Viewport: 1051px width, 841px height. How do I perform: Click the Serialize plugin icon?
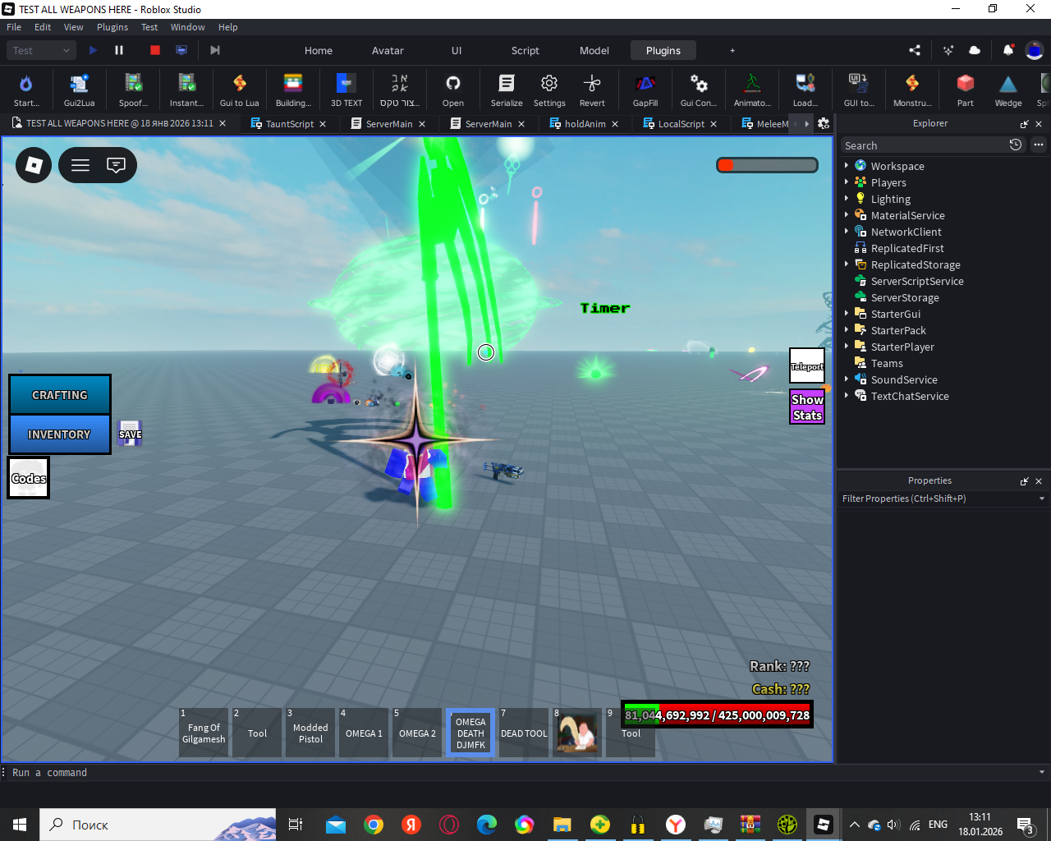click(507, 90)
